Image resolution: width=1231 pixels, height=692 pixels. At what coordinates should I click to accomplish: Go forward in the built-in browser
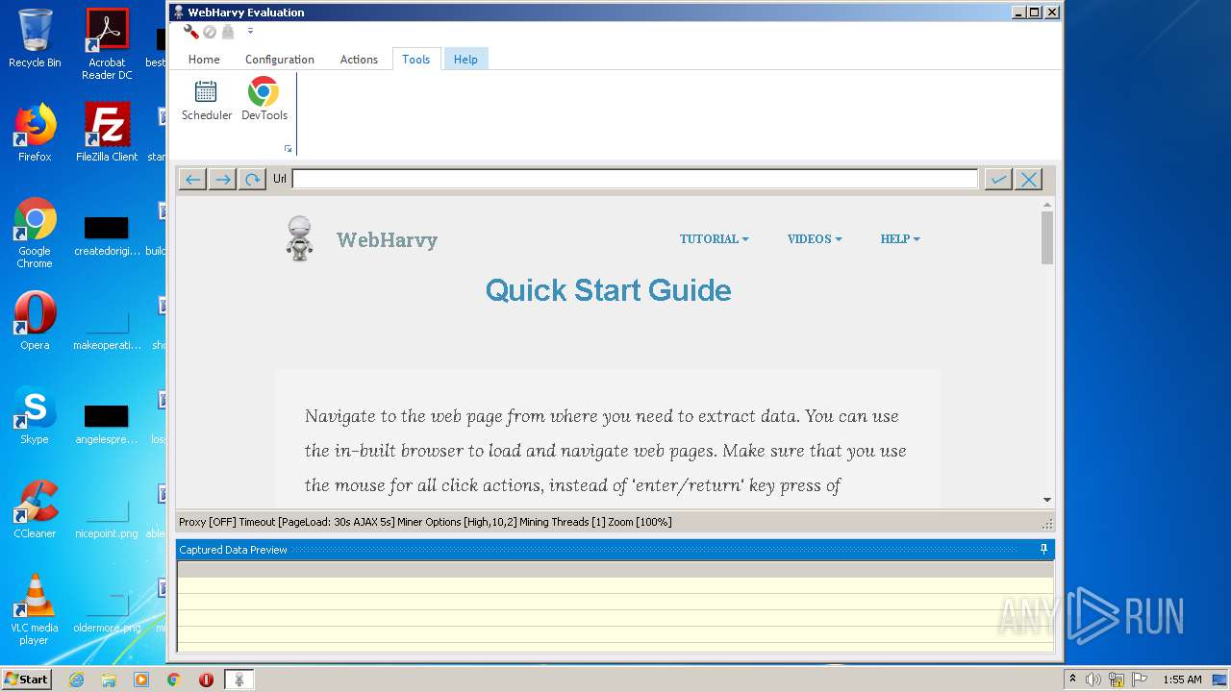point(222,179)
